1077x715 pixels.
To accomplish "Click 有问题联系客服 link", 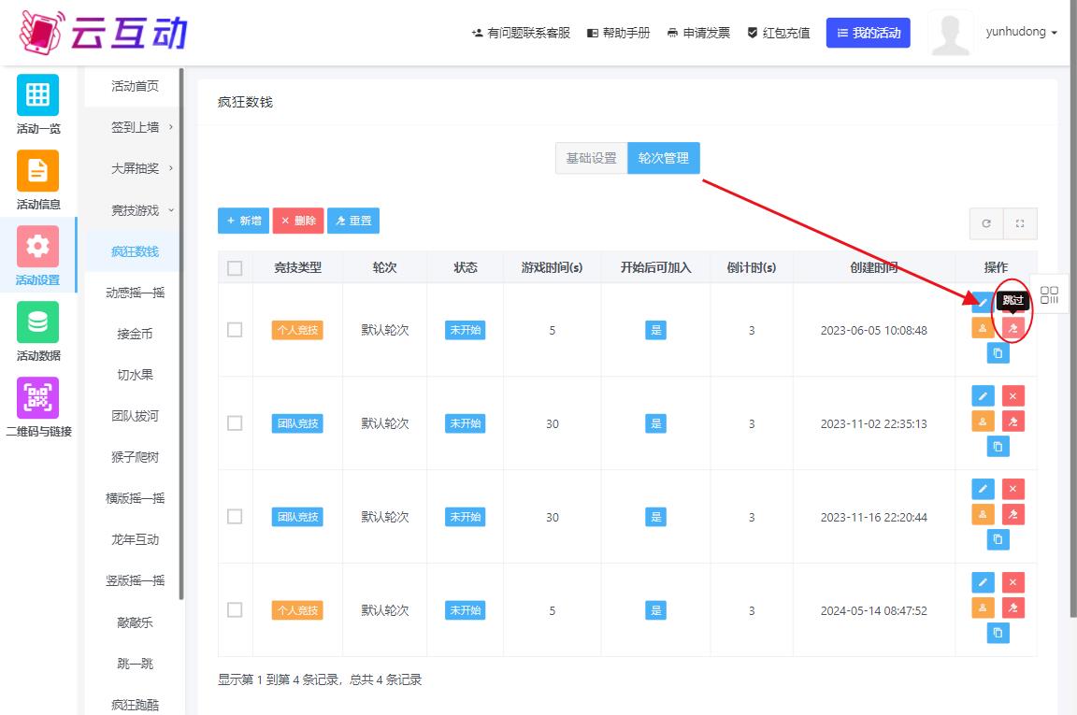I will 521,33.
